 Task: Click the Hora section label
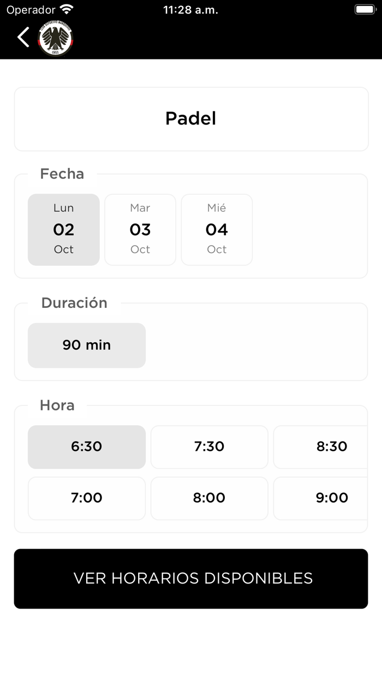pos(57,406)
